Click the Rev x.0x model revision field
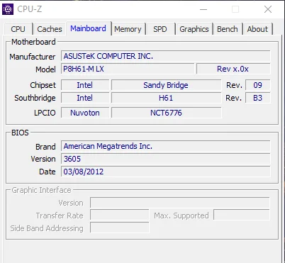This screenshot has width=285, height=263. pyautogui.click(x=233, y=69)
